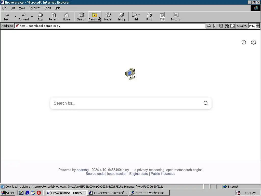Launch Opera from quick launch
This screenshot has height=196, width=261.
tap(39, 193)
